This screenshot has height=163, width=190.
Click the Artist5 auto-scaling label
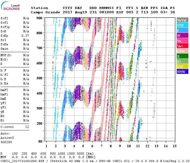coord(7,138)
